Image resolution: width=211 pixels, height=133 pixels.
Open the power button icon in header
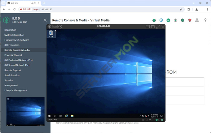tap(154, 20)
